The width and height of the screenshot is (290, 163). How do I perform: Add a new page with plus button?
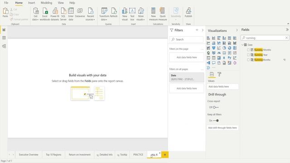point(165,155)
